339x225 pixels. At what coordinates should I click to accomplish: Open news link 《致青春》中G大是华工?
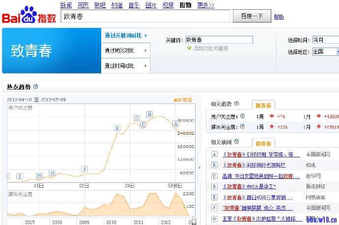(249, 186)
